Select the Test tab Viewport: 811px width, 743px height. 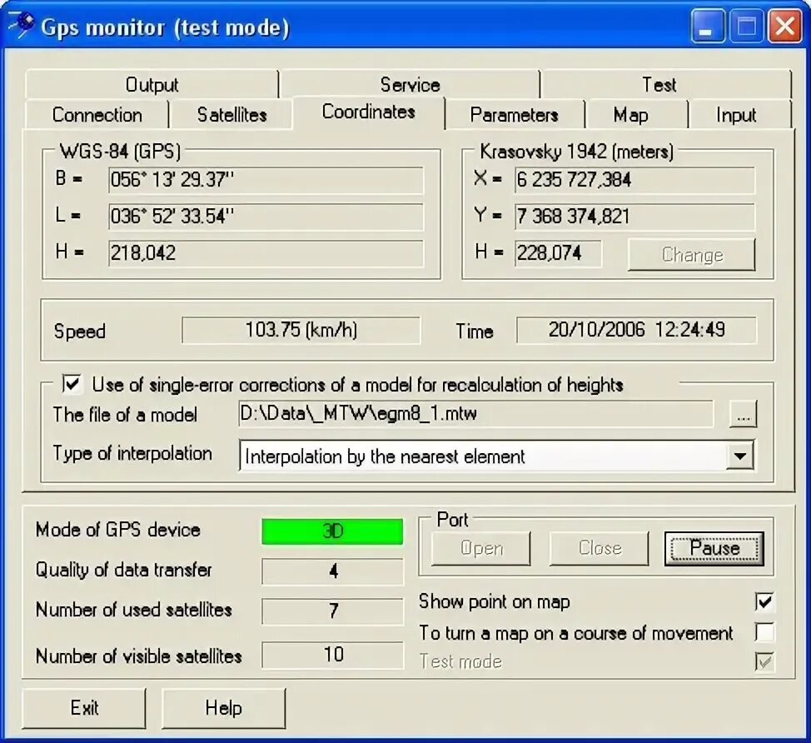659,84
